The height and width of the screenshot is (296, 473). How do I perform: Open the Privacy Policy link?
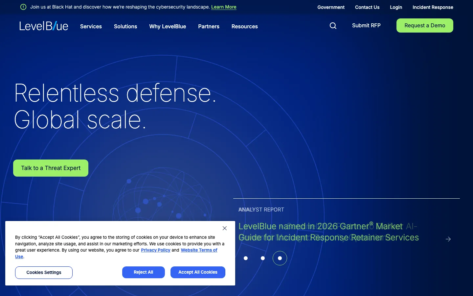(156, 250)
